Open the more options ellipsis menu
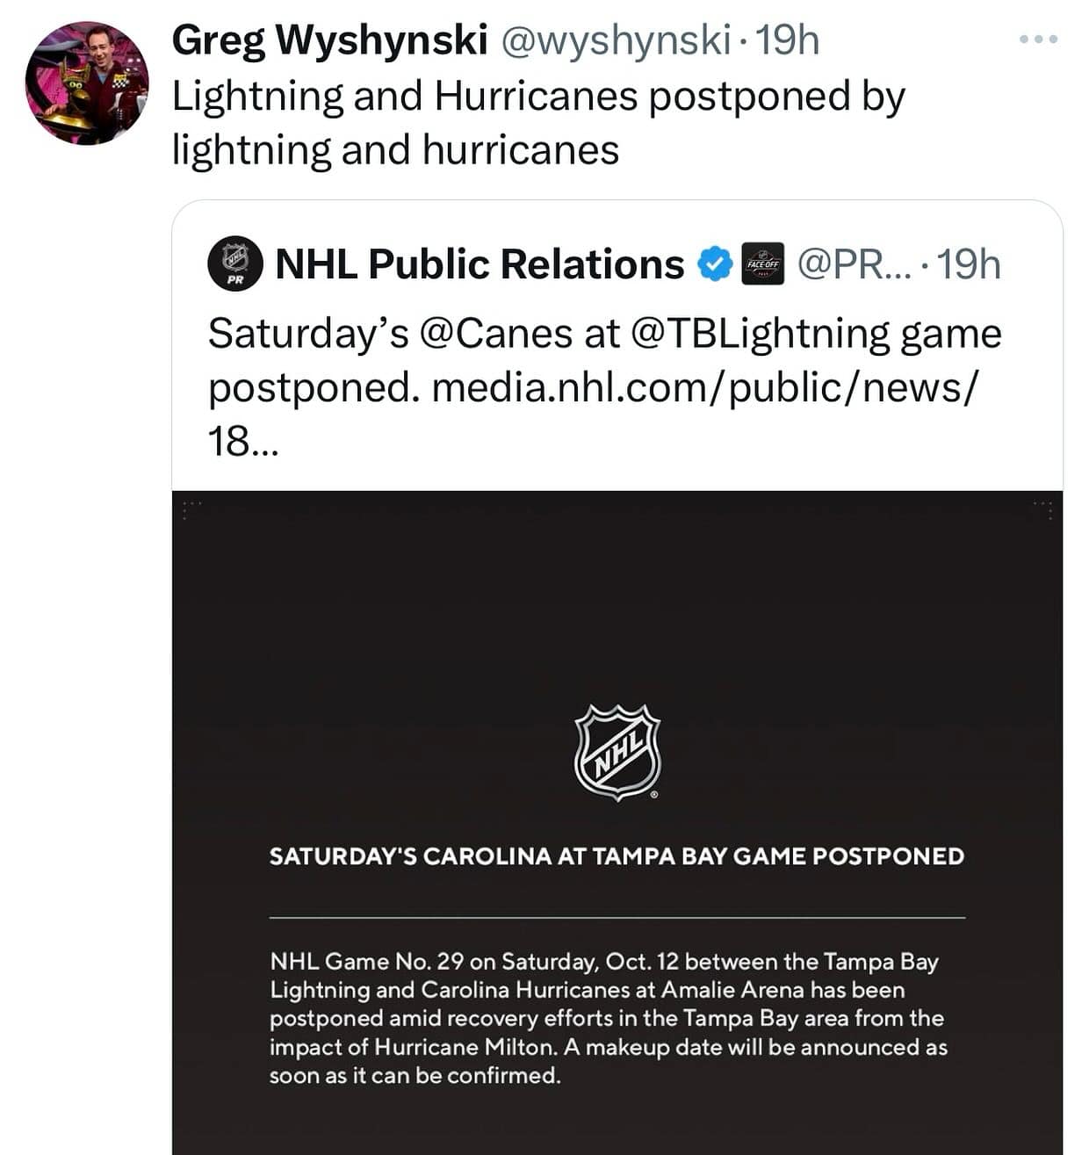Viewport: 1089px width, 1155px height. [1038, 40]
